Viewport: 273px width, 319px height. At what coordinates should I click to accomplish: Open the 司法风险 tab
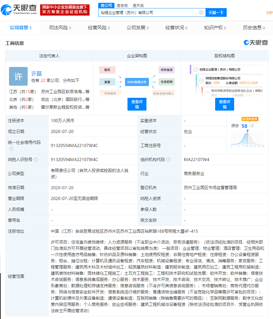coord(60,28)
